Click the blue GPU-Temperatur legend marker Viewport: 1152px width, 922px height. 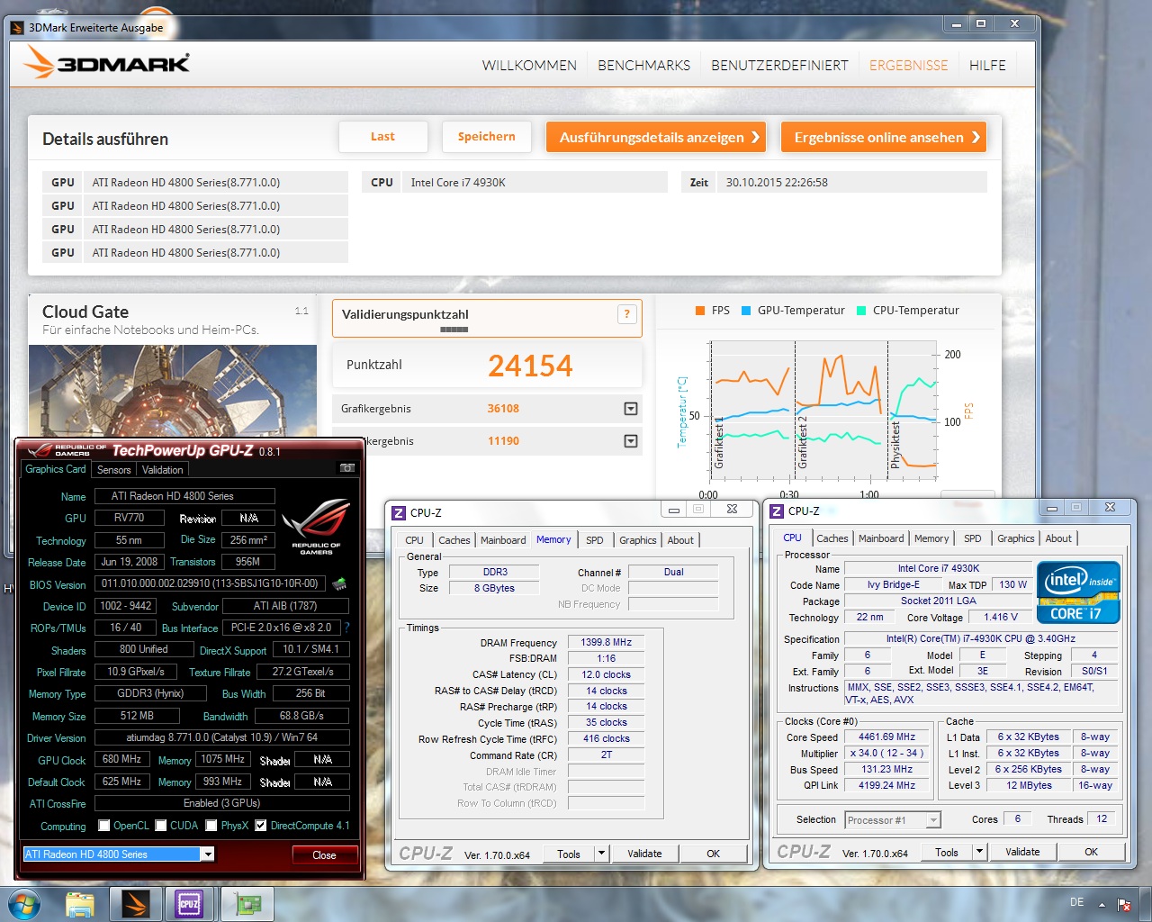click(x=746, y=311)
